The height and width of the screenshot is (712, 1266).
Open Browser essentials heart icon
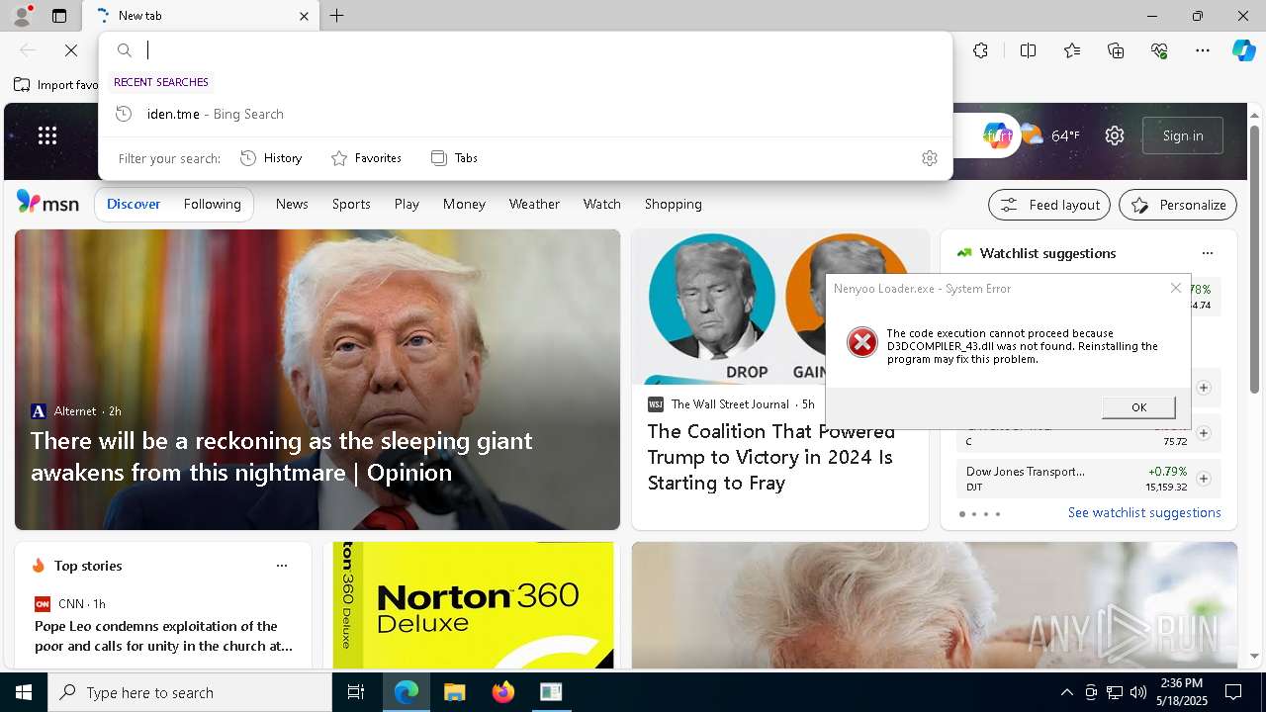[1159, 50]
